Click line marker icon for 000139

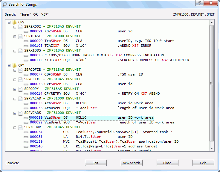(26, 142)
